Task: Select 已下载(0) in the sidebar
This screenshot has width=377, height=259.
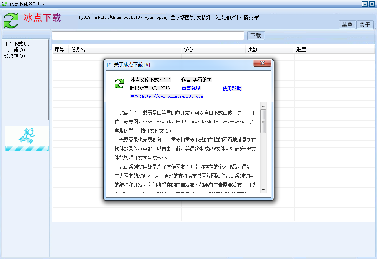Action: 15,50
